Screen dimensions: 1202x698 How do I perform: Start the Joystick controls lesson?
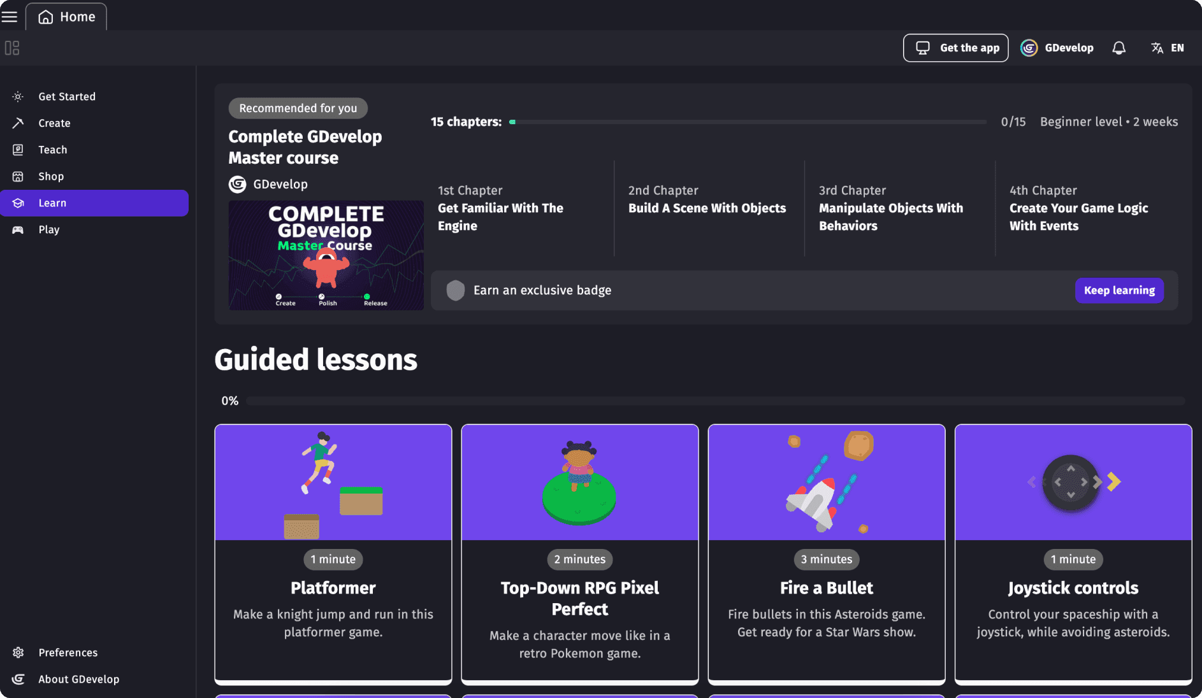point(1073,553)
